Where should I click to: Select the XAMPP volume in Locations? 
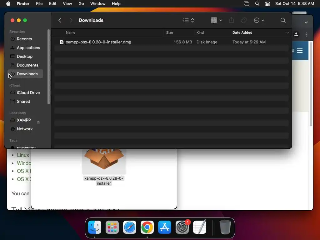click(x=24, y=120)
